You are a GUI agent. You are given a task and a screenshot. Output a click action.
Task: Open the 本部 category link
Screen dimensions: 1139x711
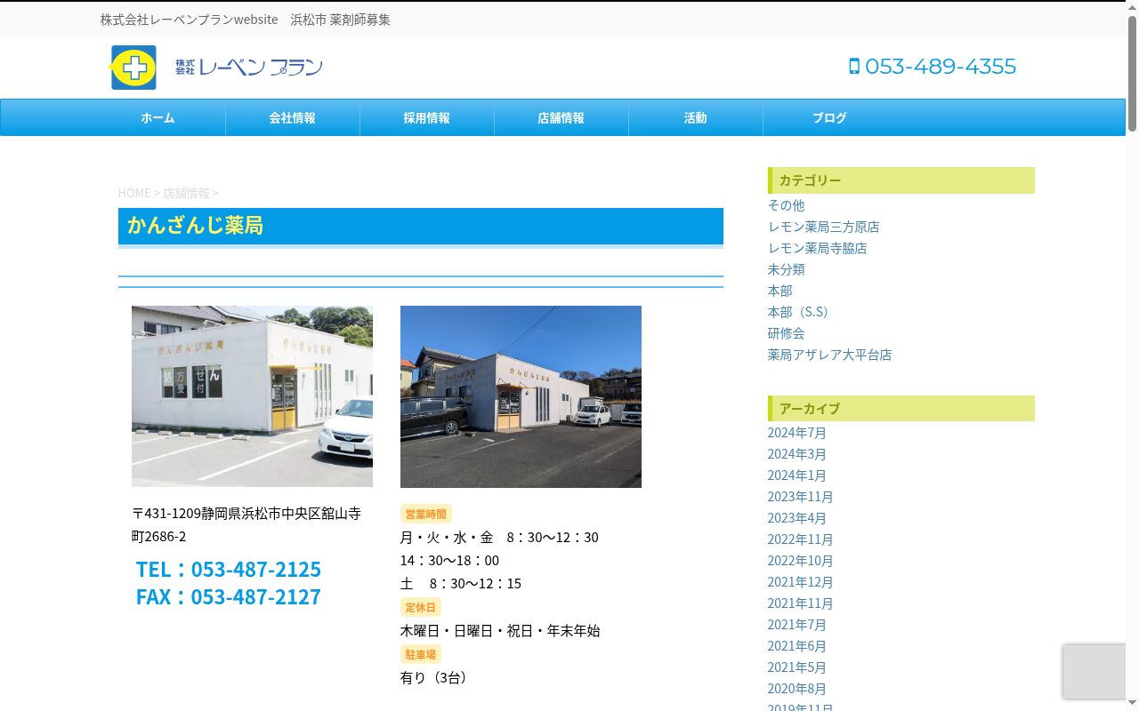[x=780, y=291]
